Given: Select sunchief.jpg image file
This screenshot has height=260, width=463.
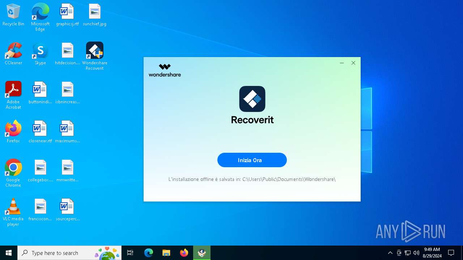Looking at the screenshot, I should coord(94,15).
